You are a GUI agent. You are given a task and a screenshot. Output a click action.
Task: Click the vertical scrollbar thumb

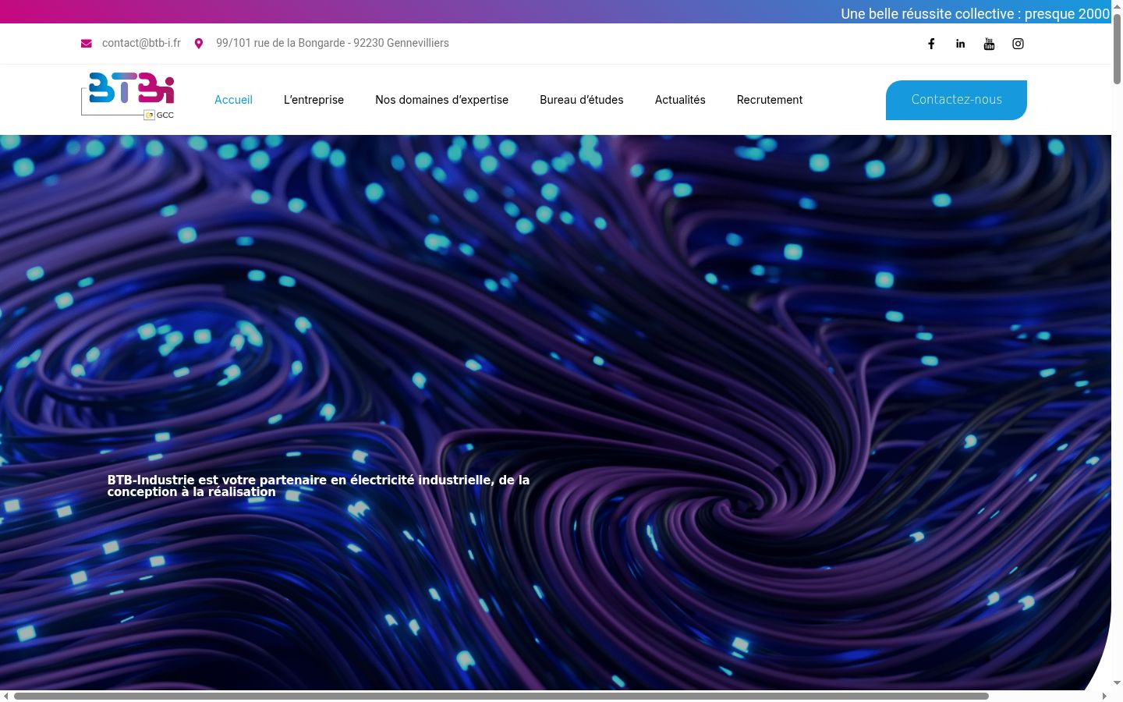(x=1117, y=48)
